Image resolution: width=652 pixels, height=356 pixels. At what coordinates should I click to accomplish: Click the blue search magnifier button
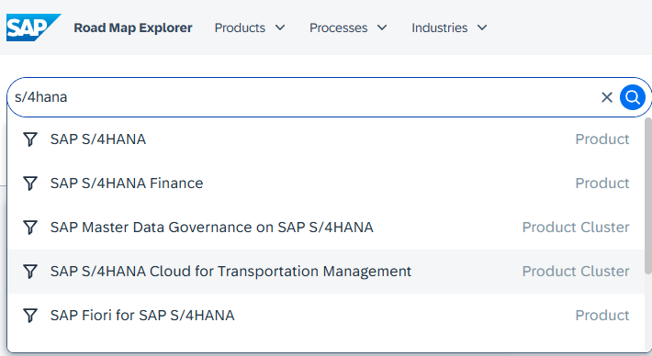pos(633,97)
